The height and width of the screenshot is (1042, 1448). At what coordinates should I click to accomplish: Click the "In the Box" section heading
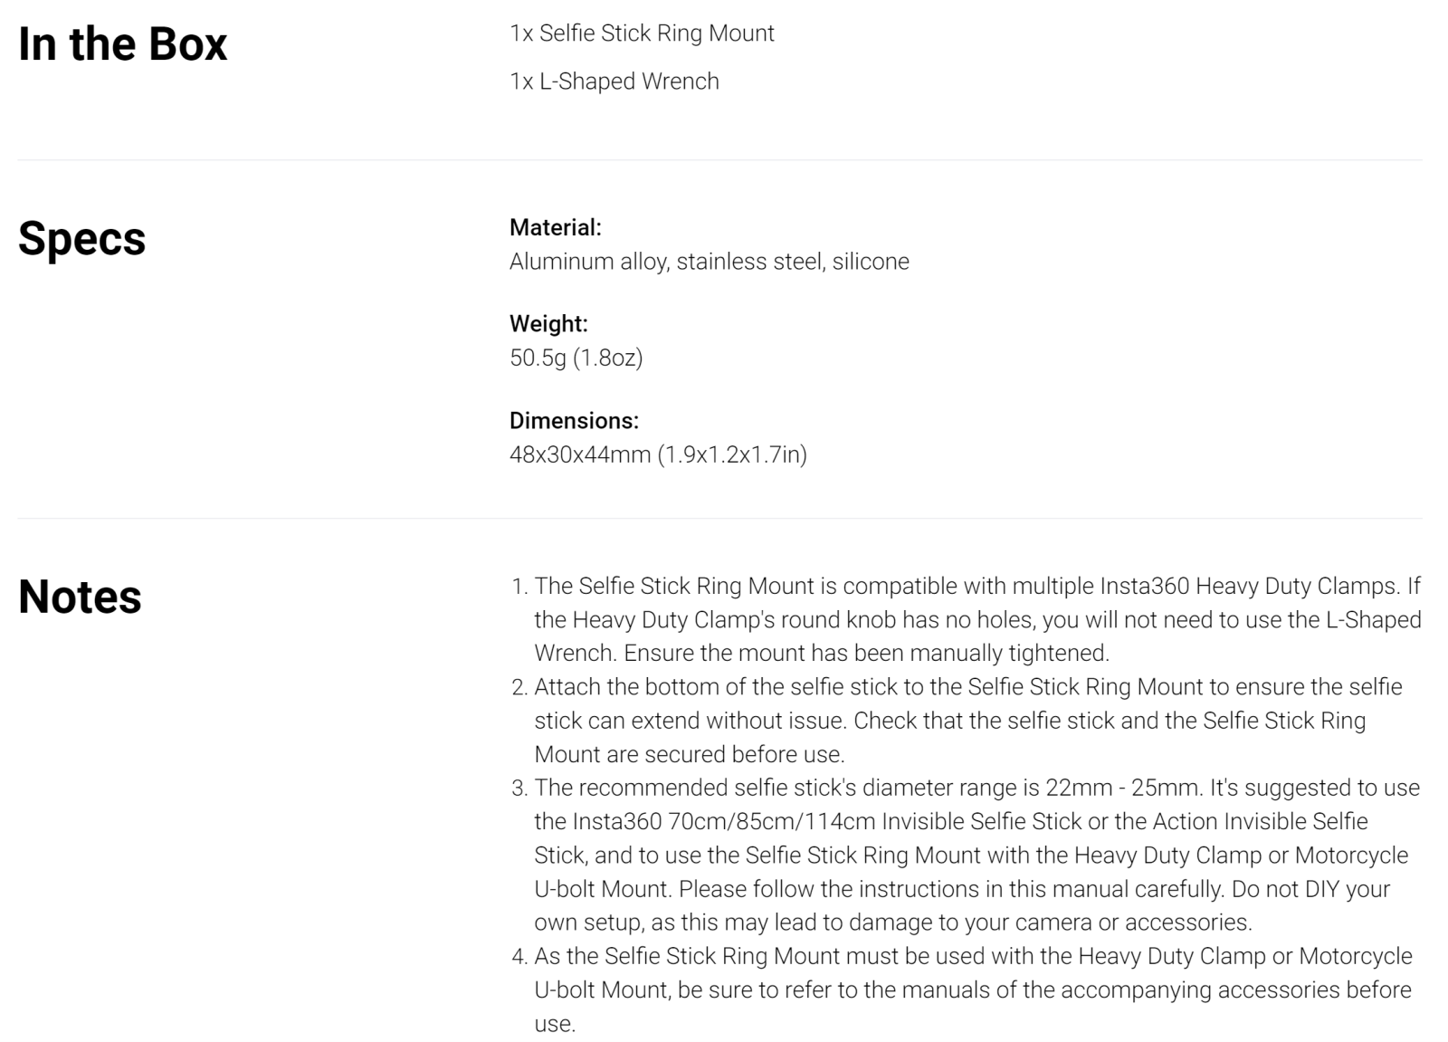coord(122,44)
